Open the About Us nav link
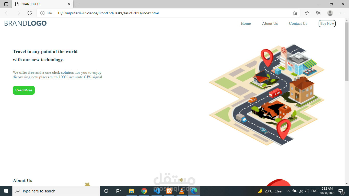 click(x=270, y=23)
